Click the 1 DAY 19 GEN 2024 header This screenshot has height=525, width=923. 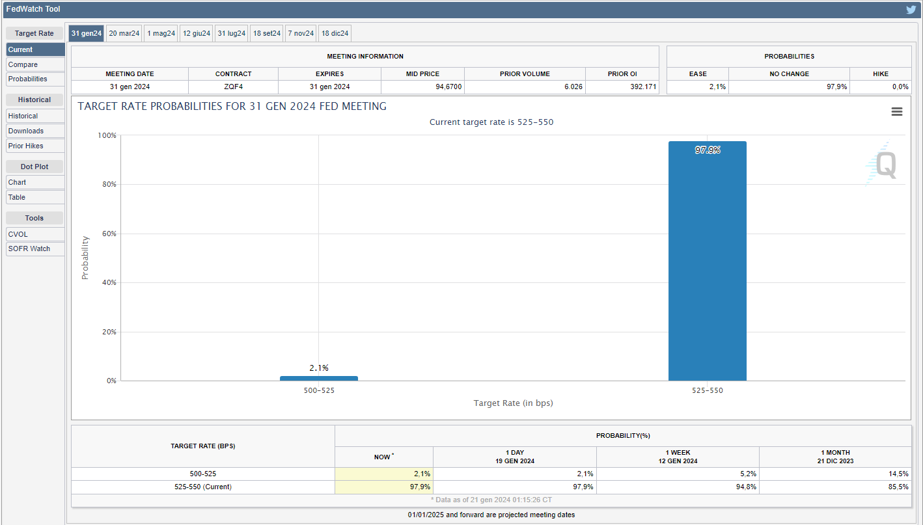514,457
